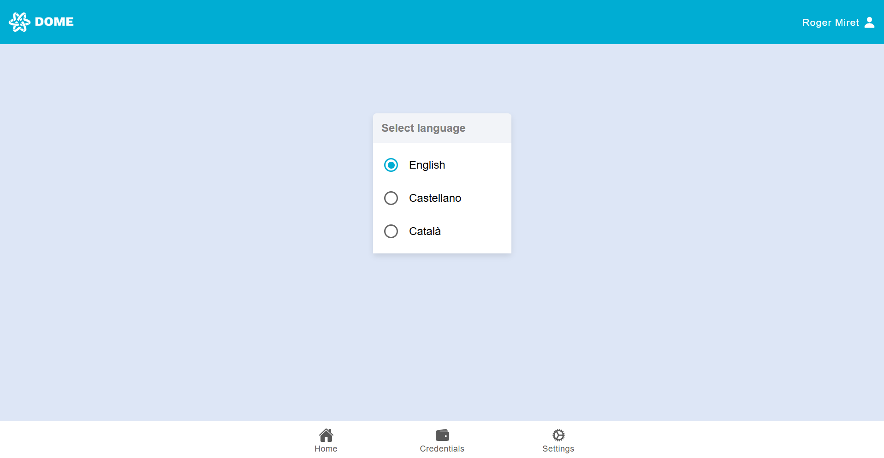Go to the Settings tab label
Viewport: 884px width, 458px height.
(x=558, y=449)
